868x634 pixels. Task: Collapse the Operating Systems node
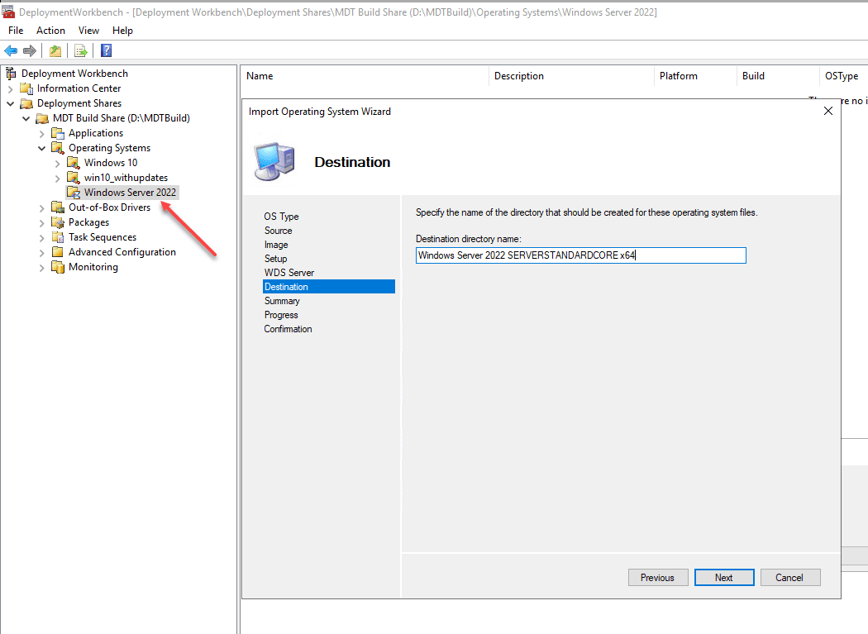tap(41, 149)
